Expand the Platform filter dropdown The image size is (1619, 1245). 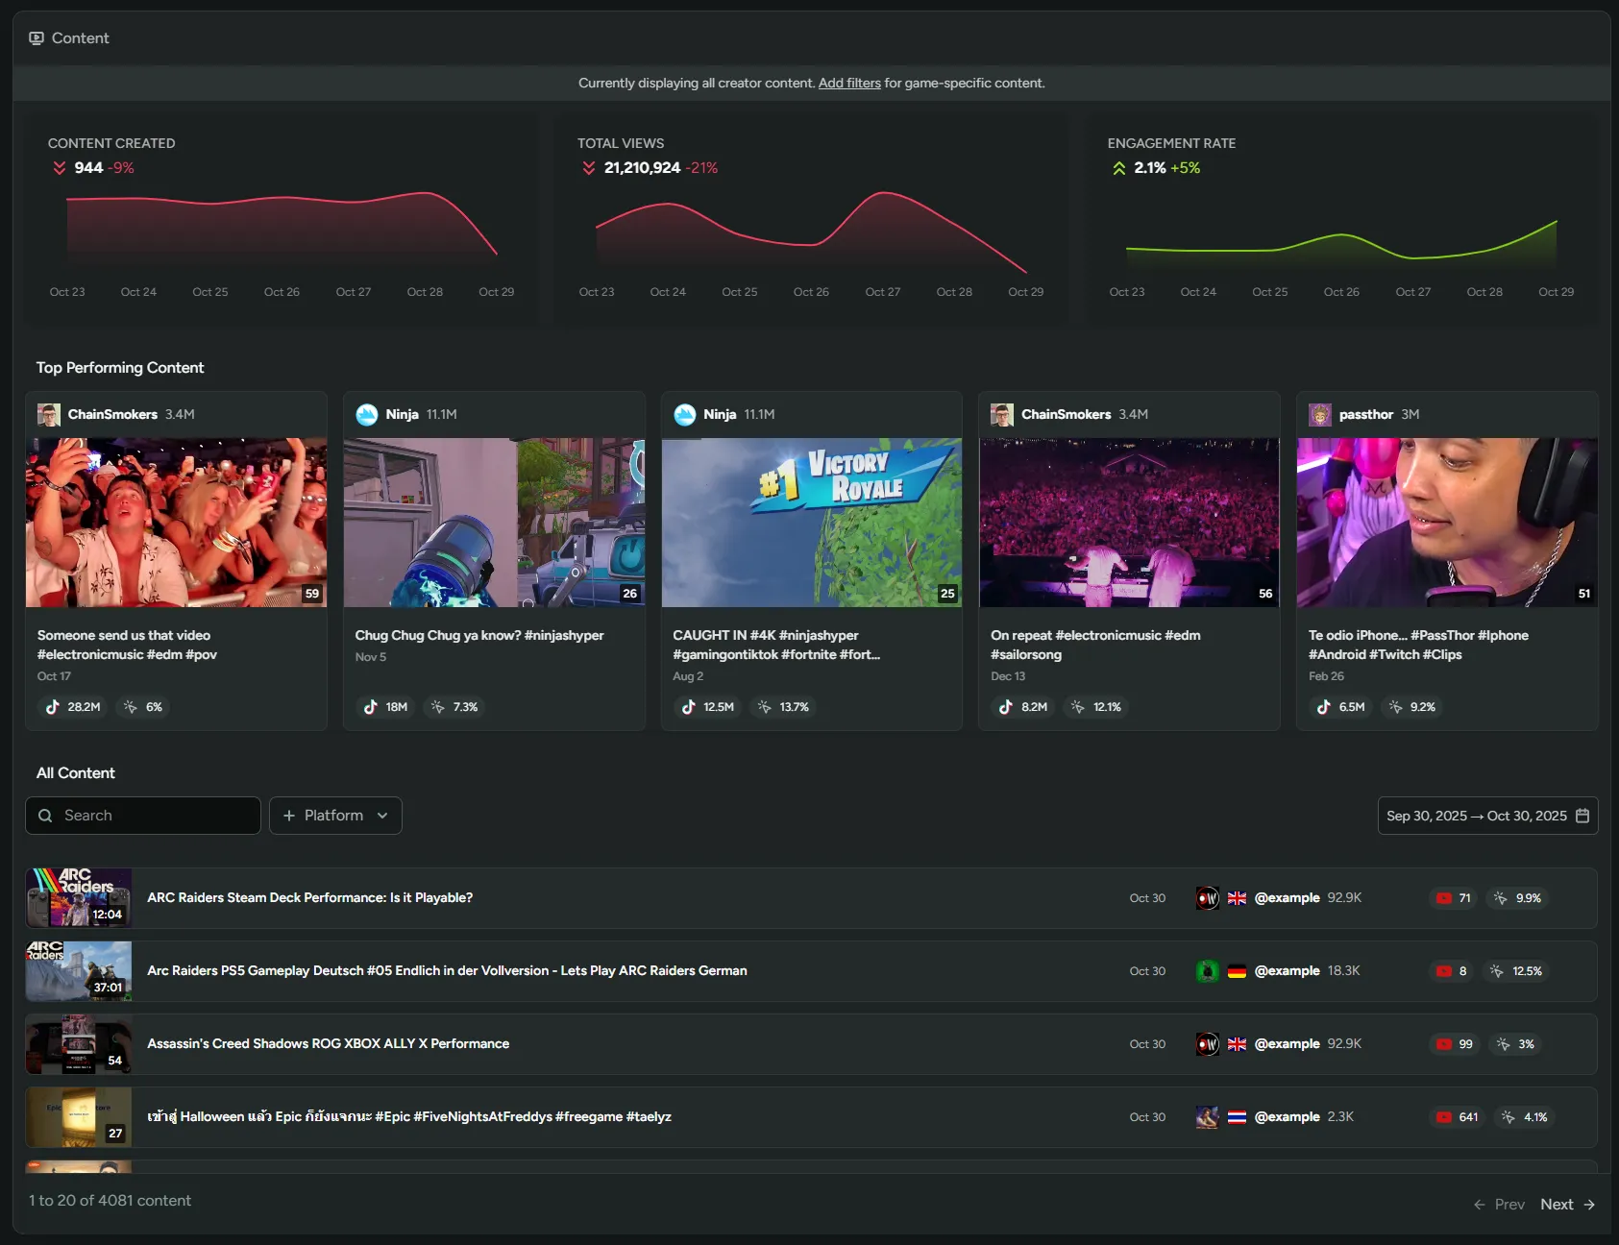pos(334,815)
